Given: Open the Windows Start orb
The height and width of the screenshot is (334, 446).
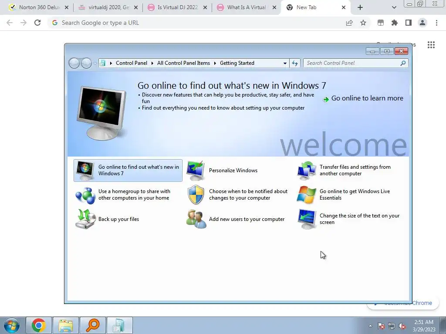Looking at the screenshot, I should 12,325.
